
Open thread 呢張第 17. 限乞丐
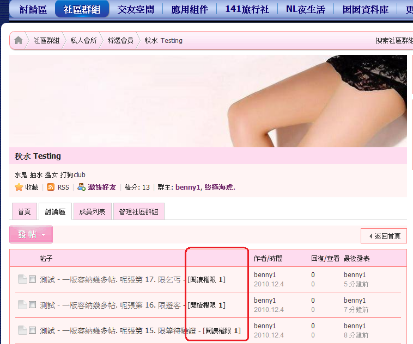[x=111, y=280]
